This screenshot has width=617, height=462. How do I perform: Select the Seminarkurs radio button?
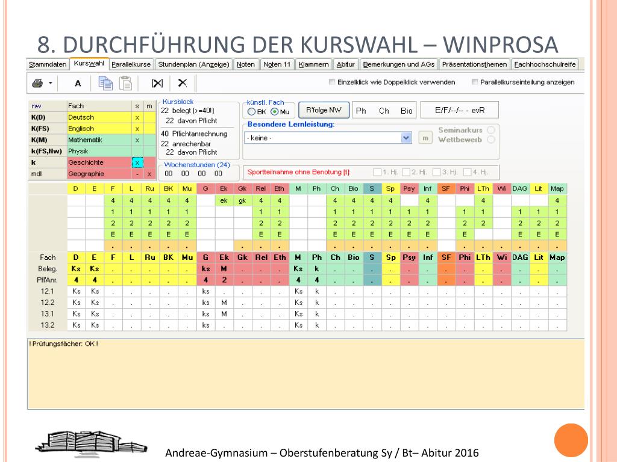point(491,130)
